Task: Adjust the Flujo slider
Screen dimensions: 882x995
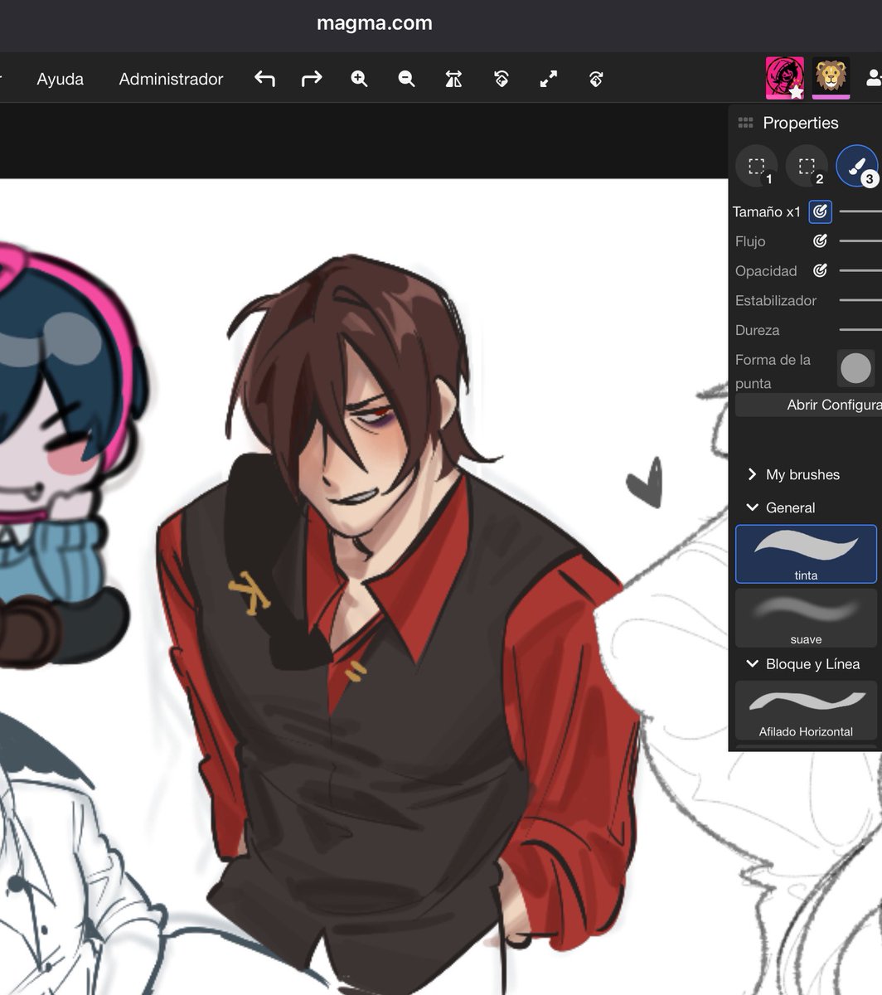Action: point(860,241)
